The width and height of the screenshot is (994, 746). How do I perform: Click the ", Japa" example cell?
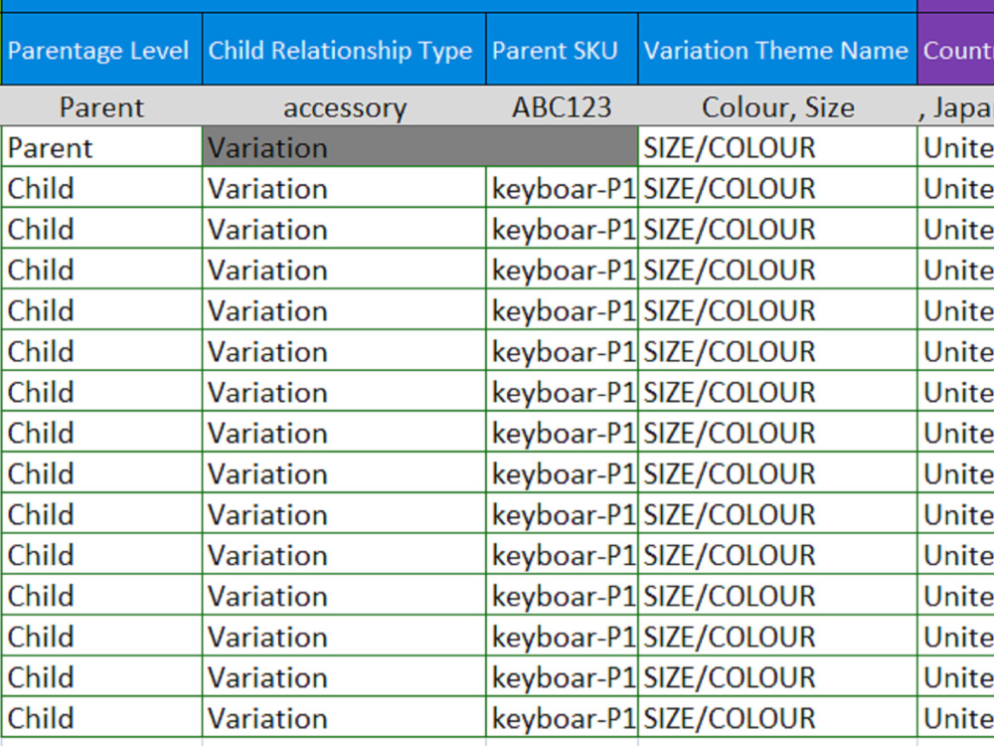pos(956,106)
